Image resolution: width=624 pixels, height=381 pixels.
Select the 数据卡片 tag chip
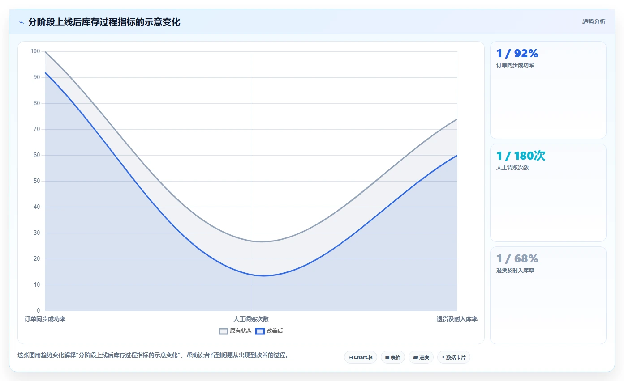(454, 357)
